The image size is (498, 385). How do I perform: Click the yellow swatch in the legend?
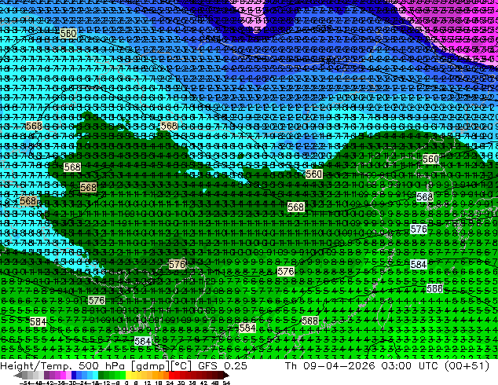pyautogui.click(x=128, y=376)
